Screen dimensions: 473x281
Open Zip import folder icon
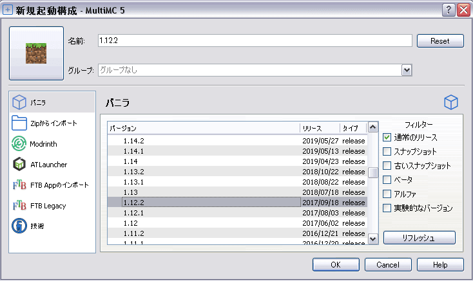(x=19, y=123)
